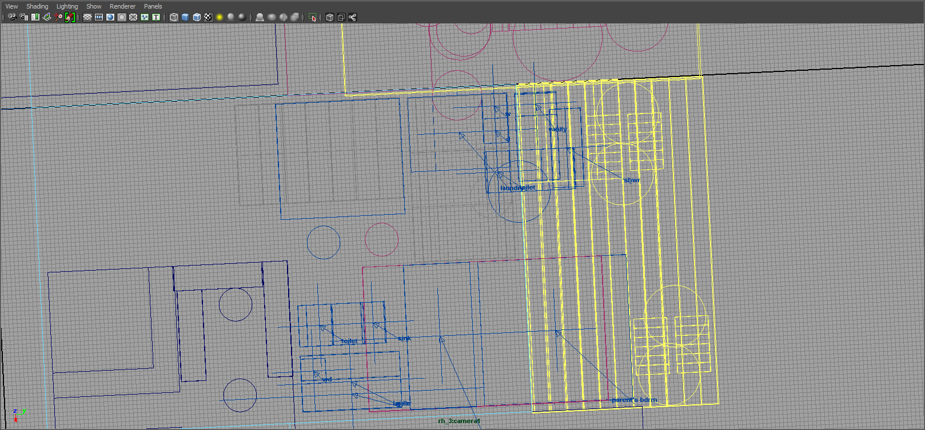Enable Wireframe on Shaded cube icon
Image resolution: width=925 pixels, height=430 pixels.
[x=197, y=17]
